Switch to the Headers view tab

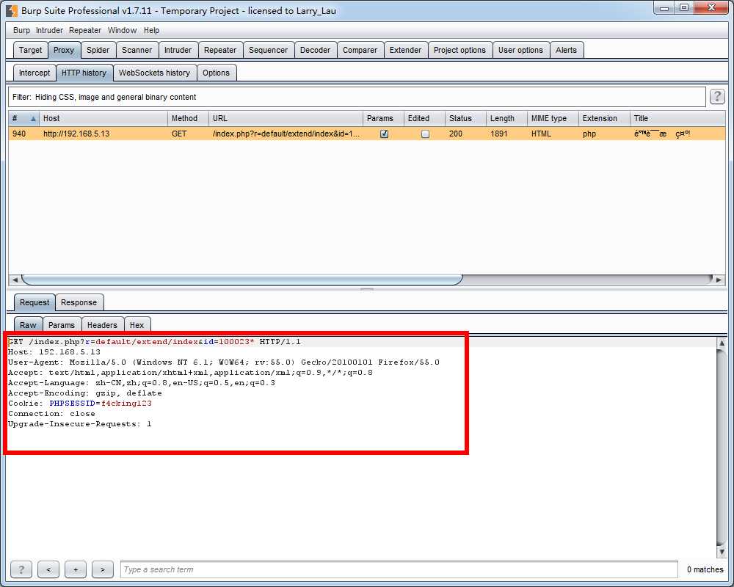[102, 325]
